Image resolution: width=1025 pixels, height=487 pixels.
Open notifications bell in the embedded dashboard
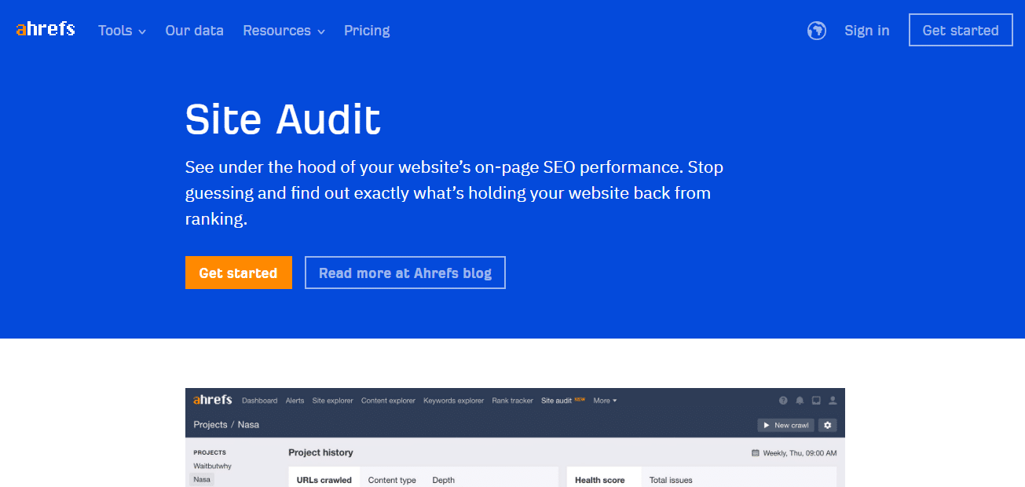click(800, 401)
